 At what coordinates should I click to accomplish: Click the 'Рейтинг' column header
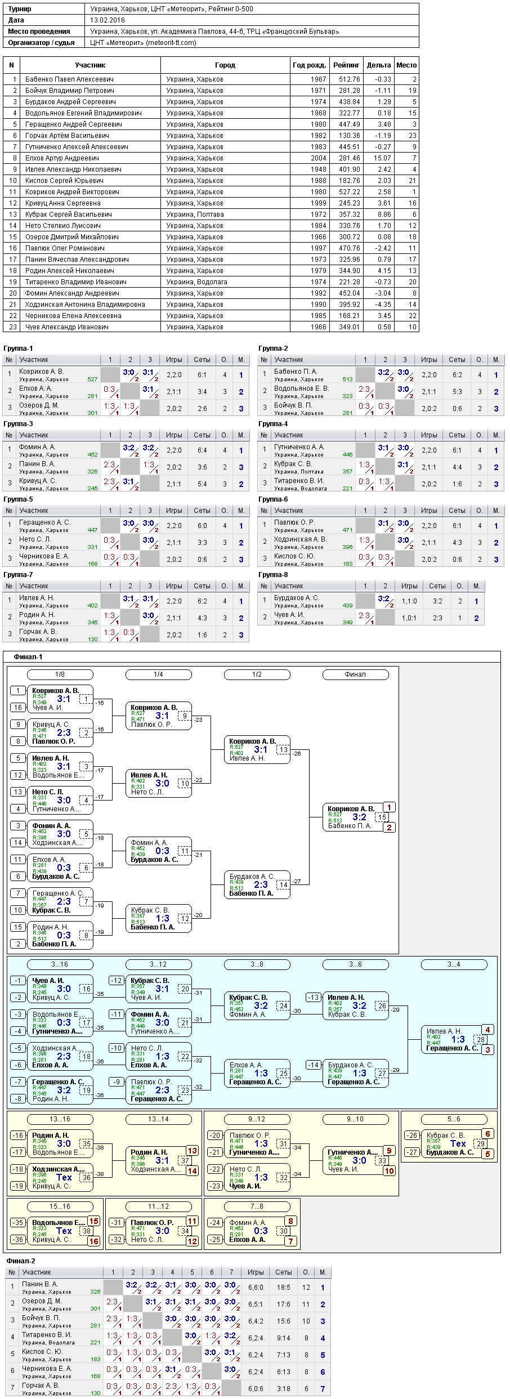click(346, 65)
